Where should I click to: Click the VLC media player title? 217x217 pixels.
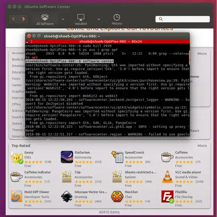coord(188,172)
